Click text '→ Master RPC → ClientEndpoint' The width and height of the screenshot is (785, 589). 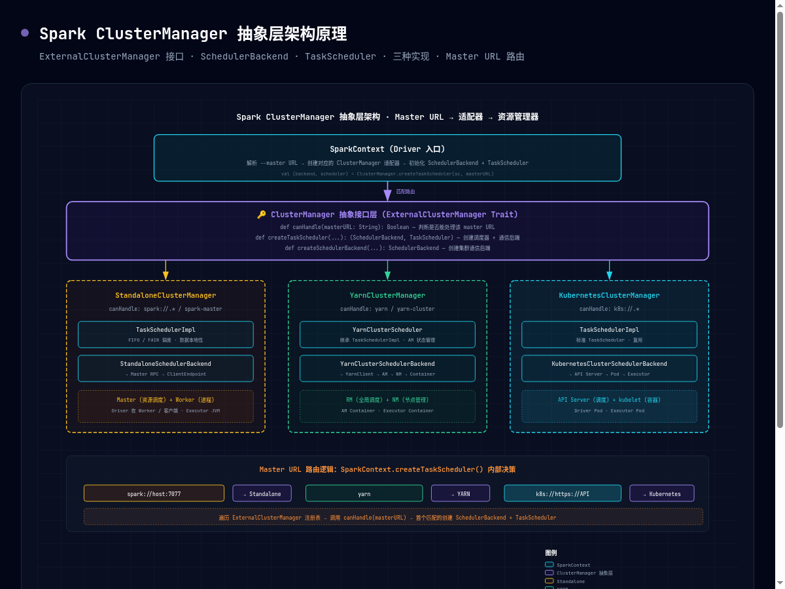tap(166, 374)
